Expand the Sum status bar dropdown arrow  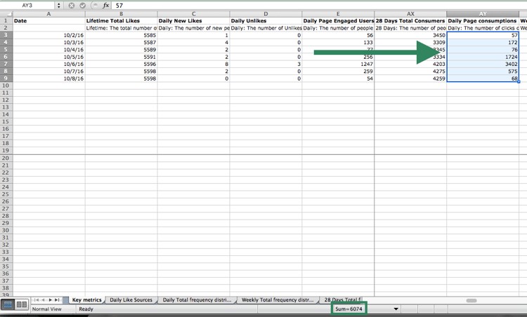396,309
